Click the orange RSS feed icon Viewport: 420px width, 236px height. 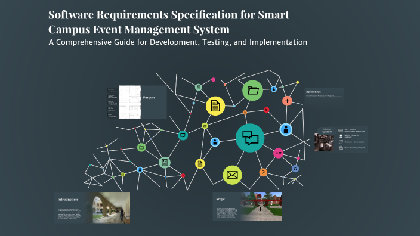(x=263, y=172)
